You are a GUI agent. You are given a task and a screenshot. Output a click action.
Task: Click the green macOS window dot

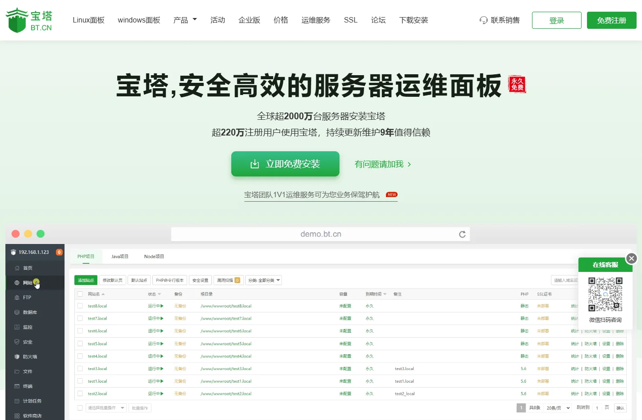(x=41, y=234)
